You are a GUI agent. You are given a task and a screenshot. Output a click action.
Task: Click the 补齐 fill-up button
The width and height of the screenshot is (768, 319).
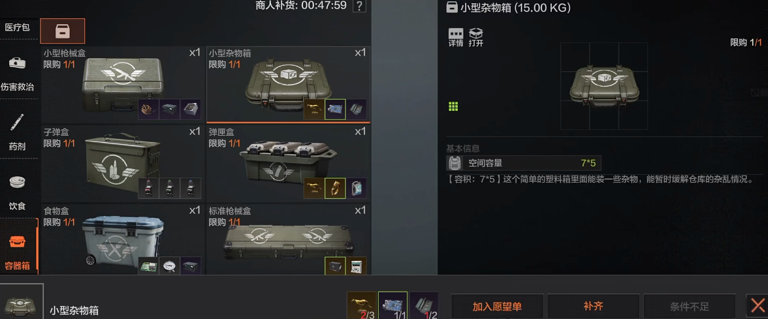coord(593,307)
